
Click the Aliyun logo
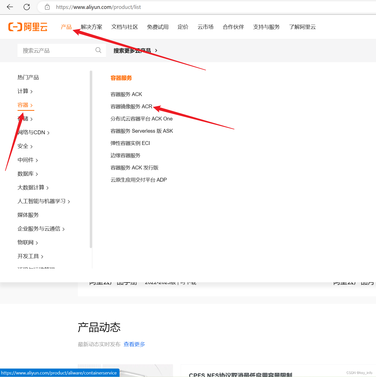tap(28, 27)
